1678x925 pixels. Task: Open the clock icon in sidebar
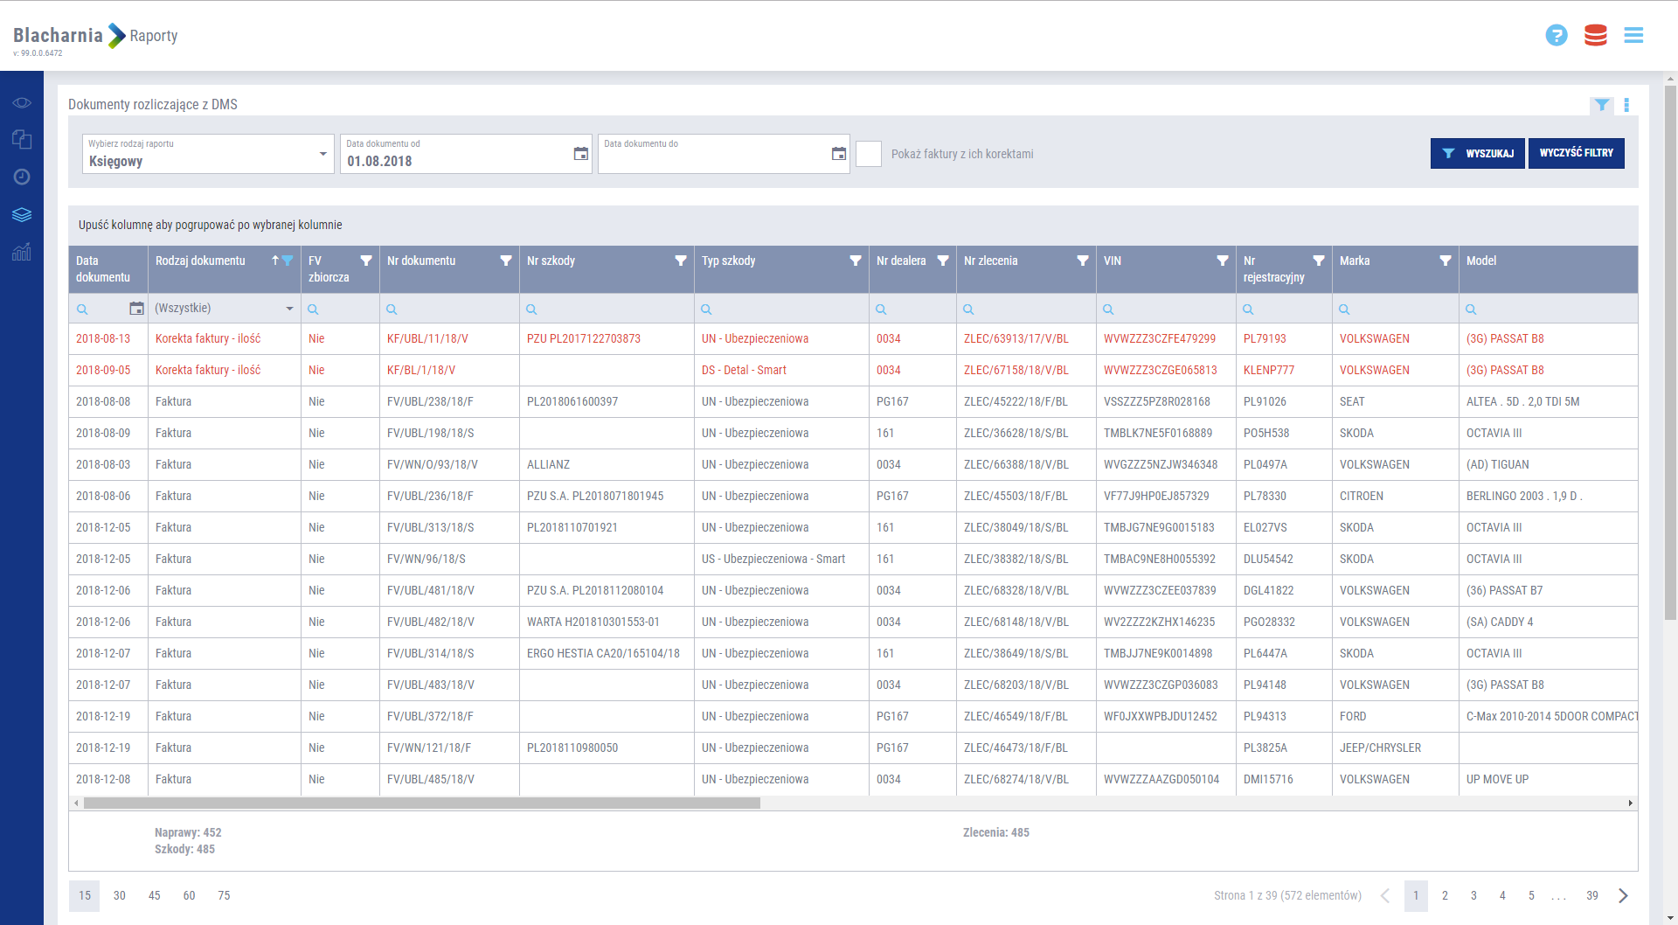point(22,177)
